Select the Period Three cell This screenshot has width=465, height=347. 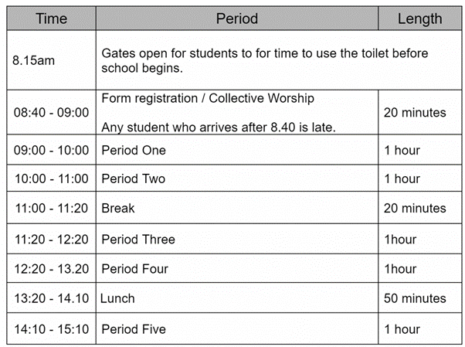pos(138,240)
